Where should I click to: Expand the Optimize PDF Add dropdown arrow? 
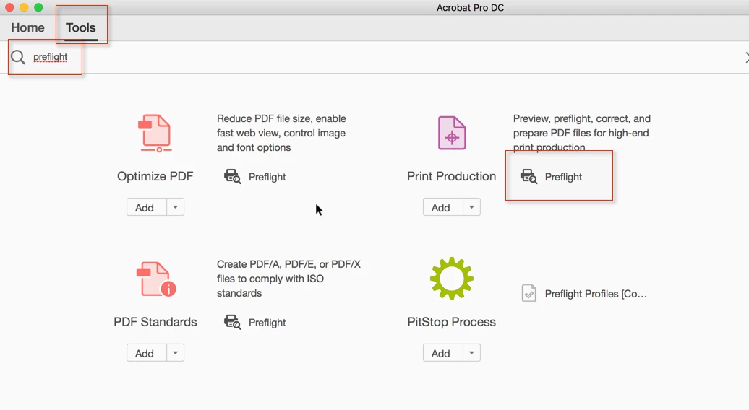pyautogui.click(x=175, y=207)
